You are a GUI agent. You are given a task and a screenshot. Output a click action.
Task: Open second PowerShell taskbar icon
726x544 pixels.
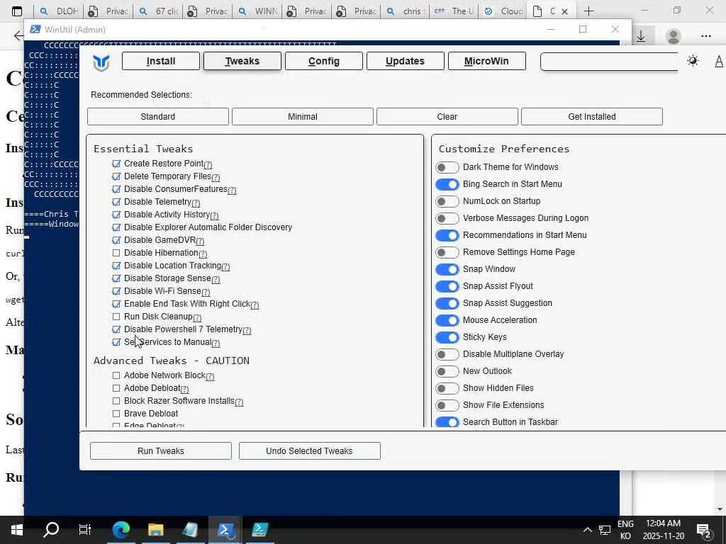click(x=259, y=530)
